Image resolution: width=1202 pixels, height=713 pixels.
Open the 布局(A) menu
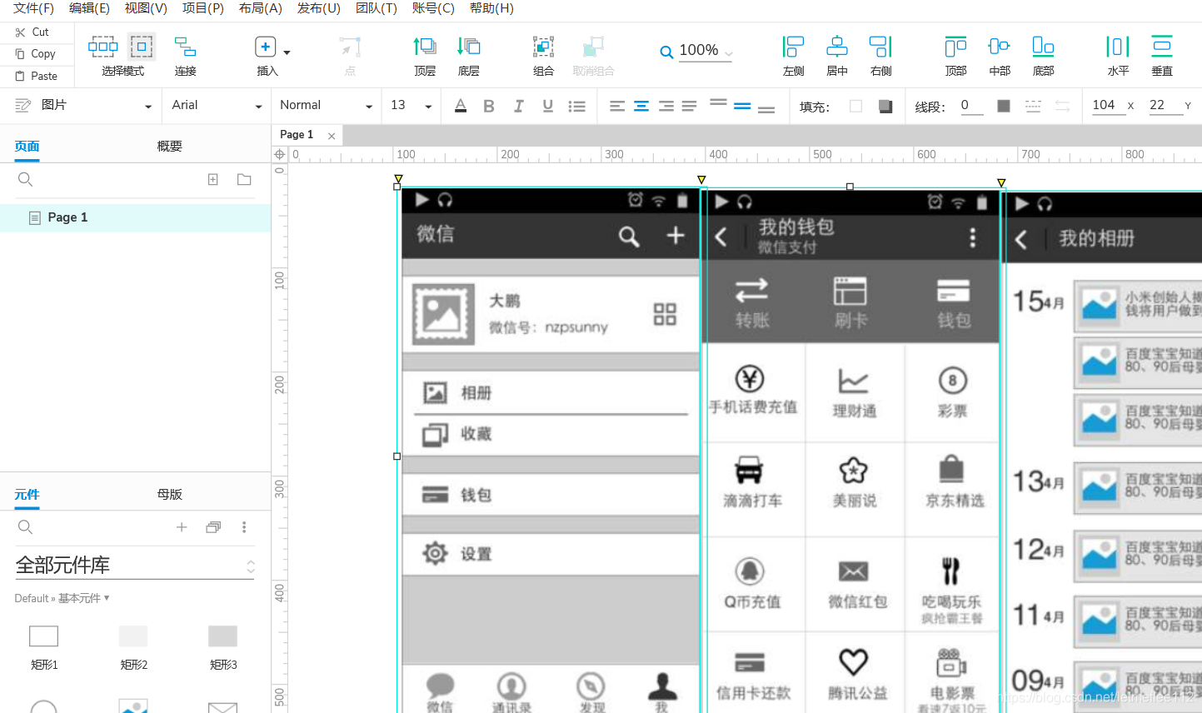[x=261, y=8]
